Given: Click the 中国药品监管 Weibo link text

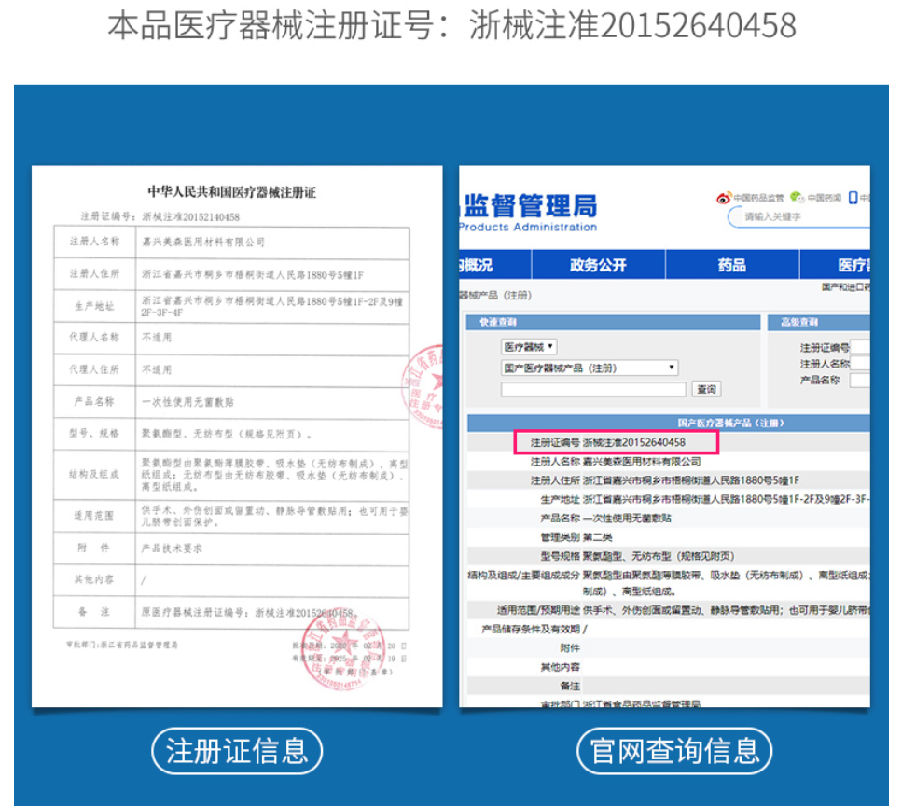Looking at the screenshot, I should click(758, 198).
